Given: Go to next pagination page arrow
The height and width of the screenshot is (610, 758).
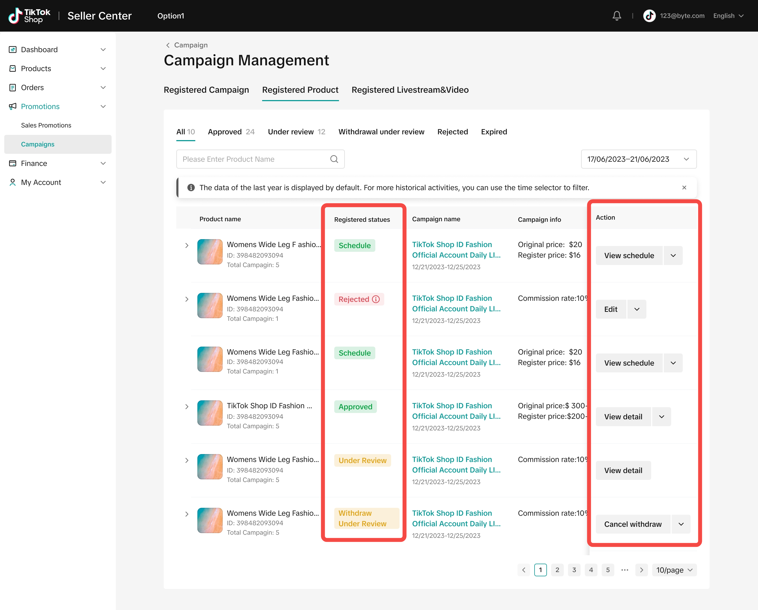Looking at the screenshot, I should point(641,570).
